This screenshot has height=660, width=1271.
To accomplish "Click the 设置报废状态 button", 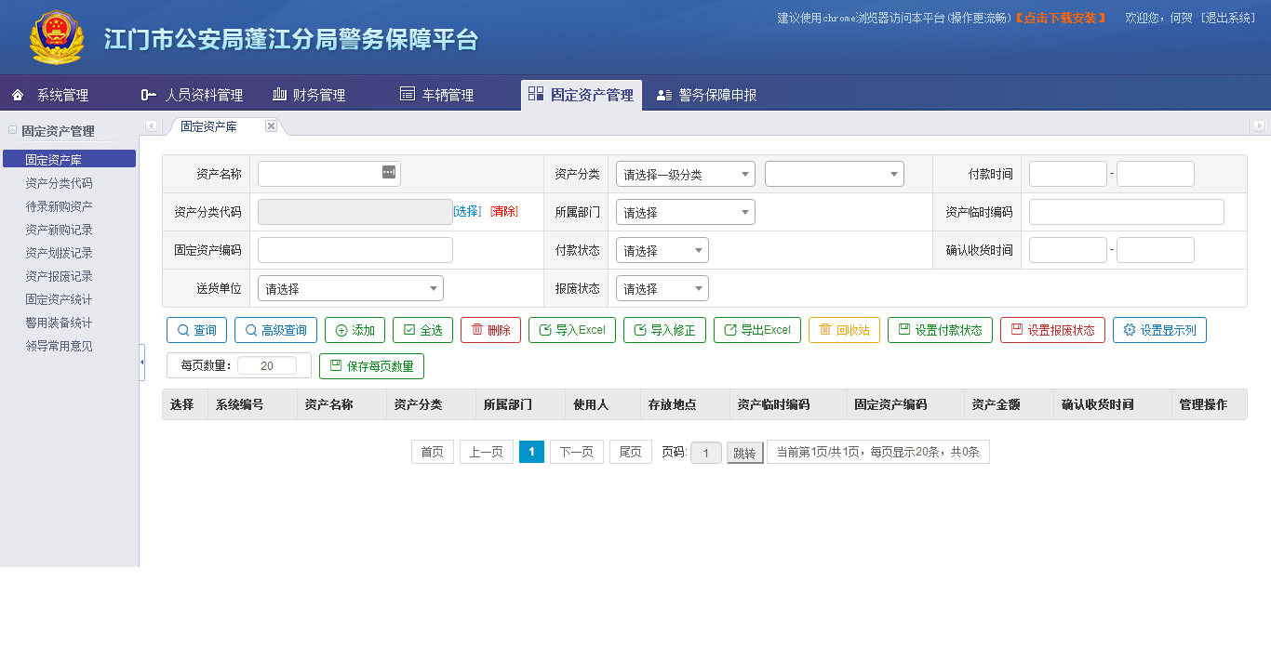I will 1053,330.
